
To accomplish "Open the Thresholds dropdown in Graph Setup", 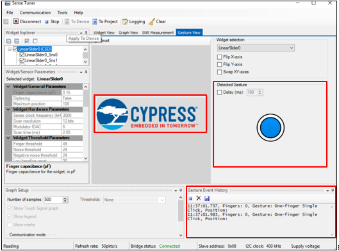I will point(135,200).
